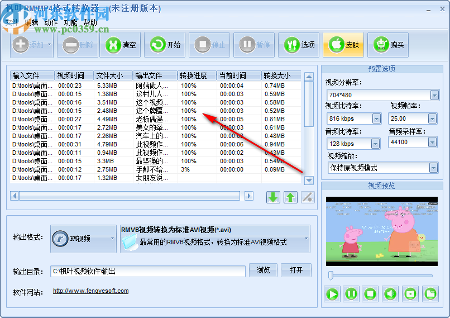The height and width of the screenshot is (318, 450).
Task: Pause the video preview
Action: point(351,294)
